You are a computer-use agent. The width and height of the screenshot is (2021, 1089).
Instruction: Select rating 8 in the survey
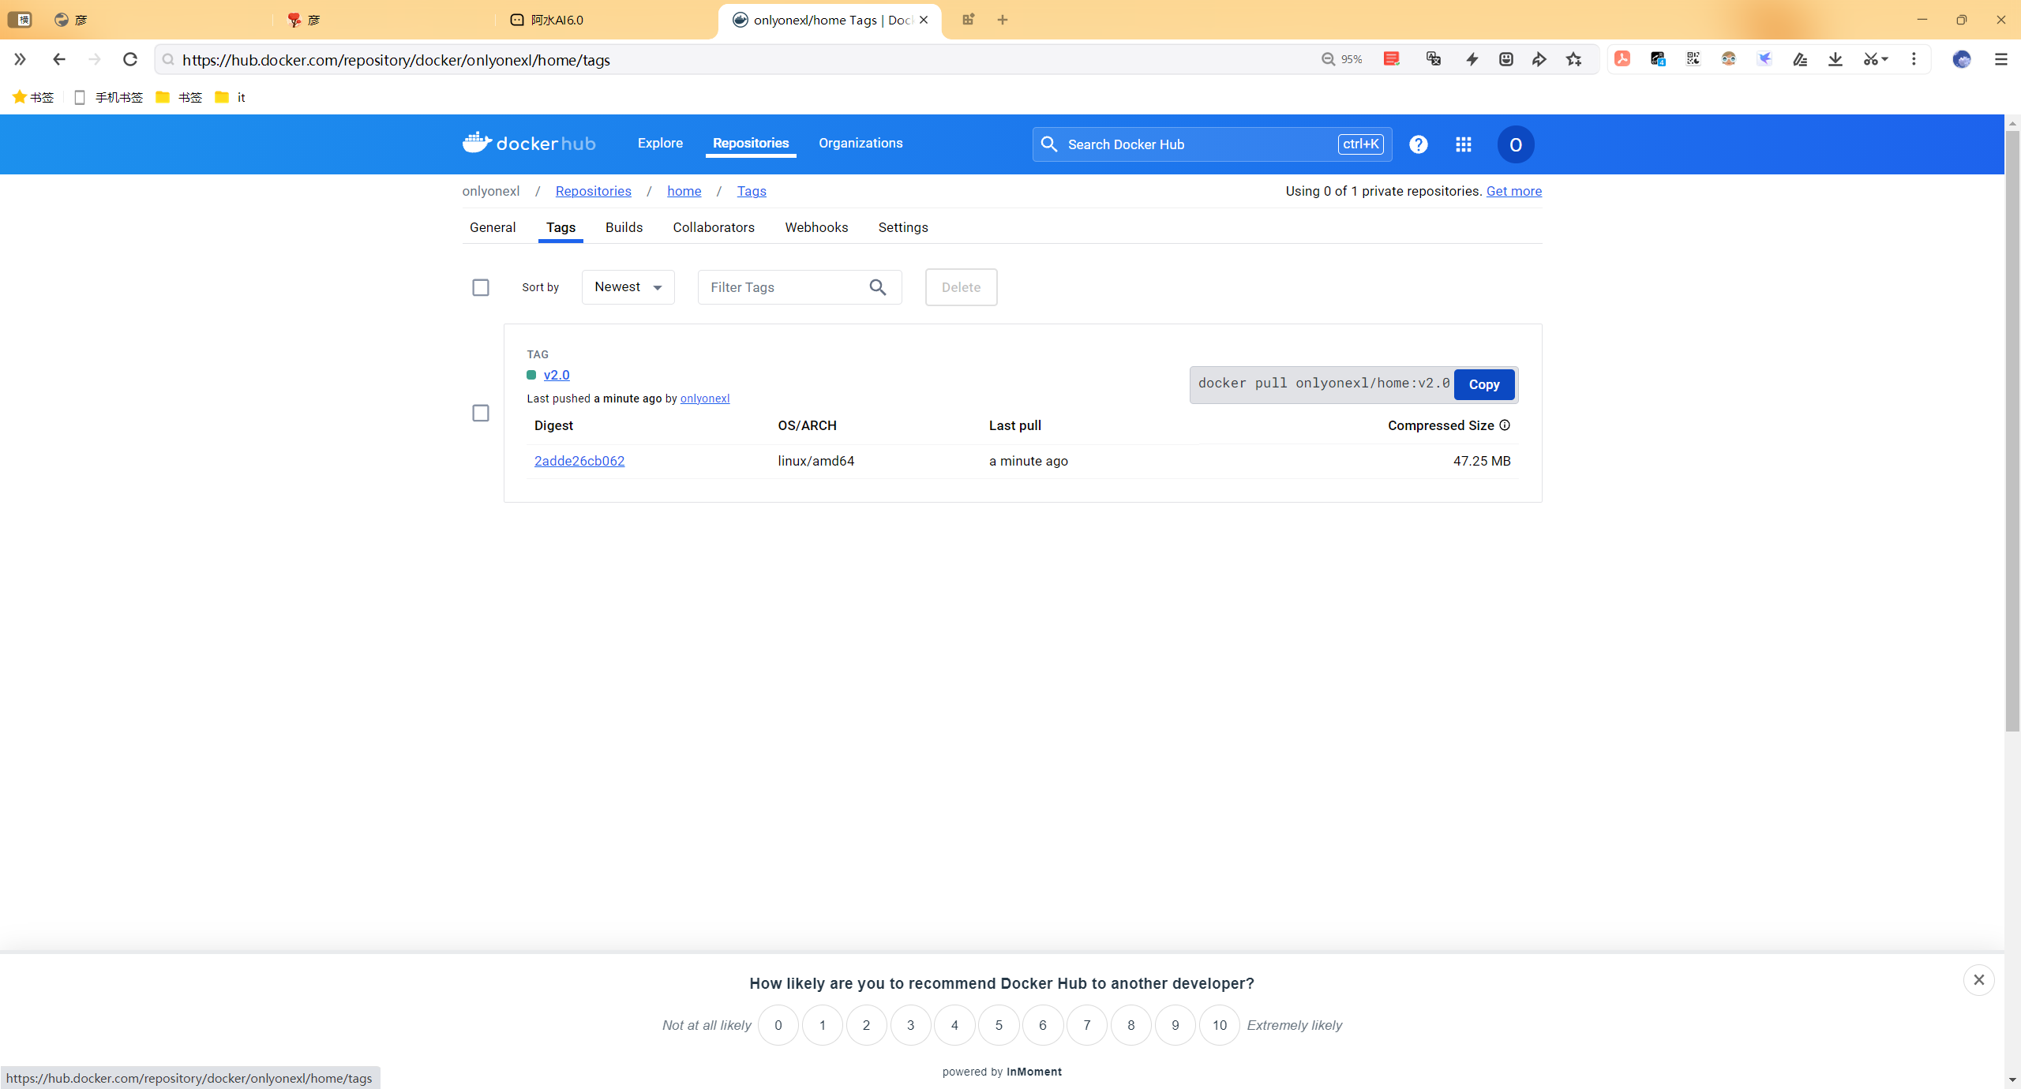coord(1131,1025)
